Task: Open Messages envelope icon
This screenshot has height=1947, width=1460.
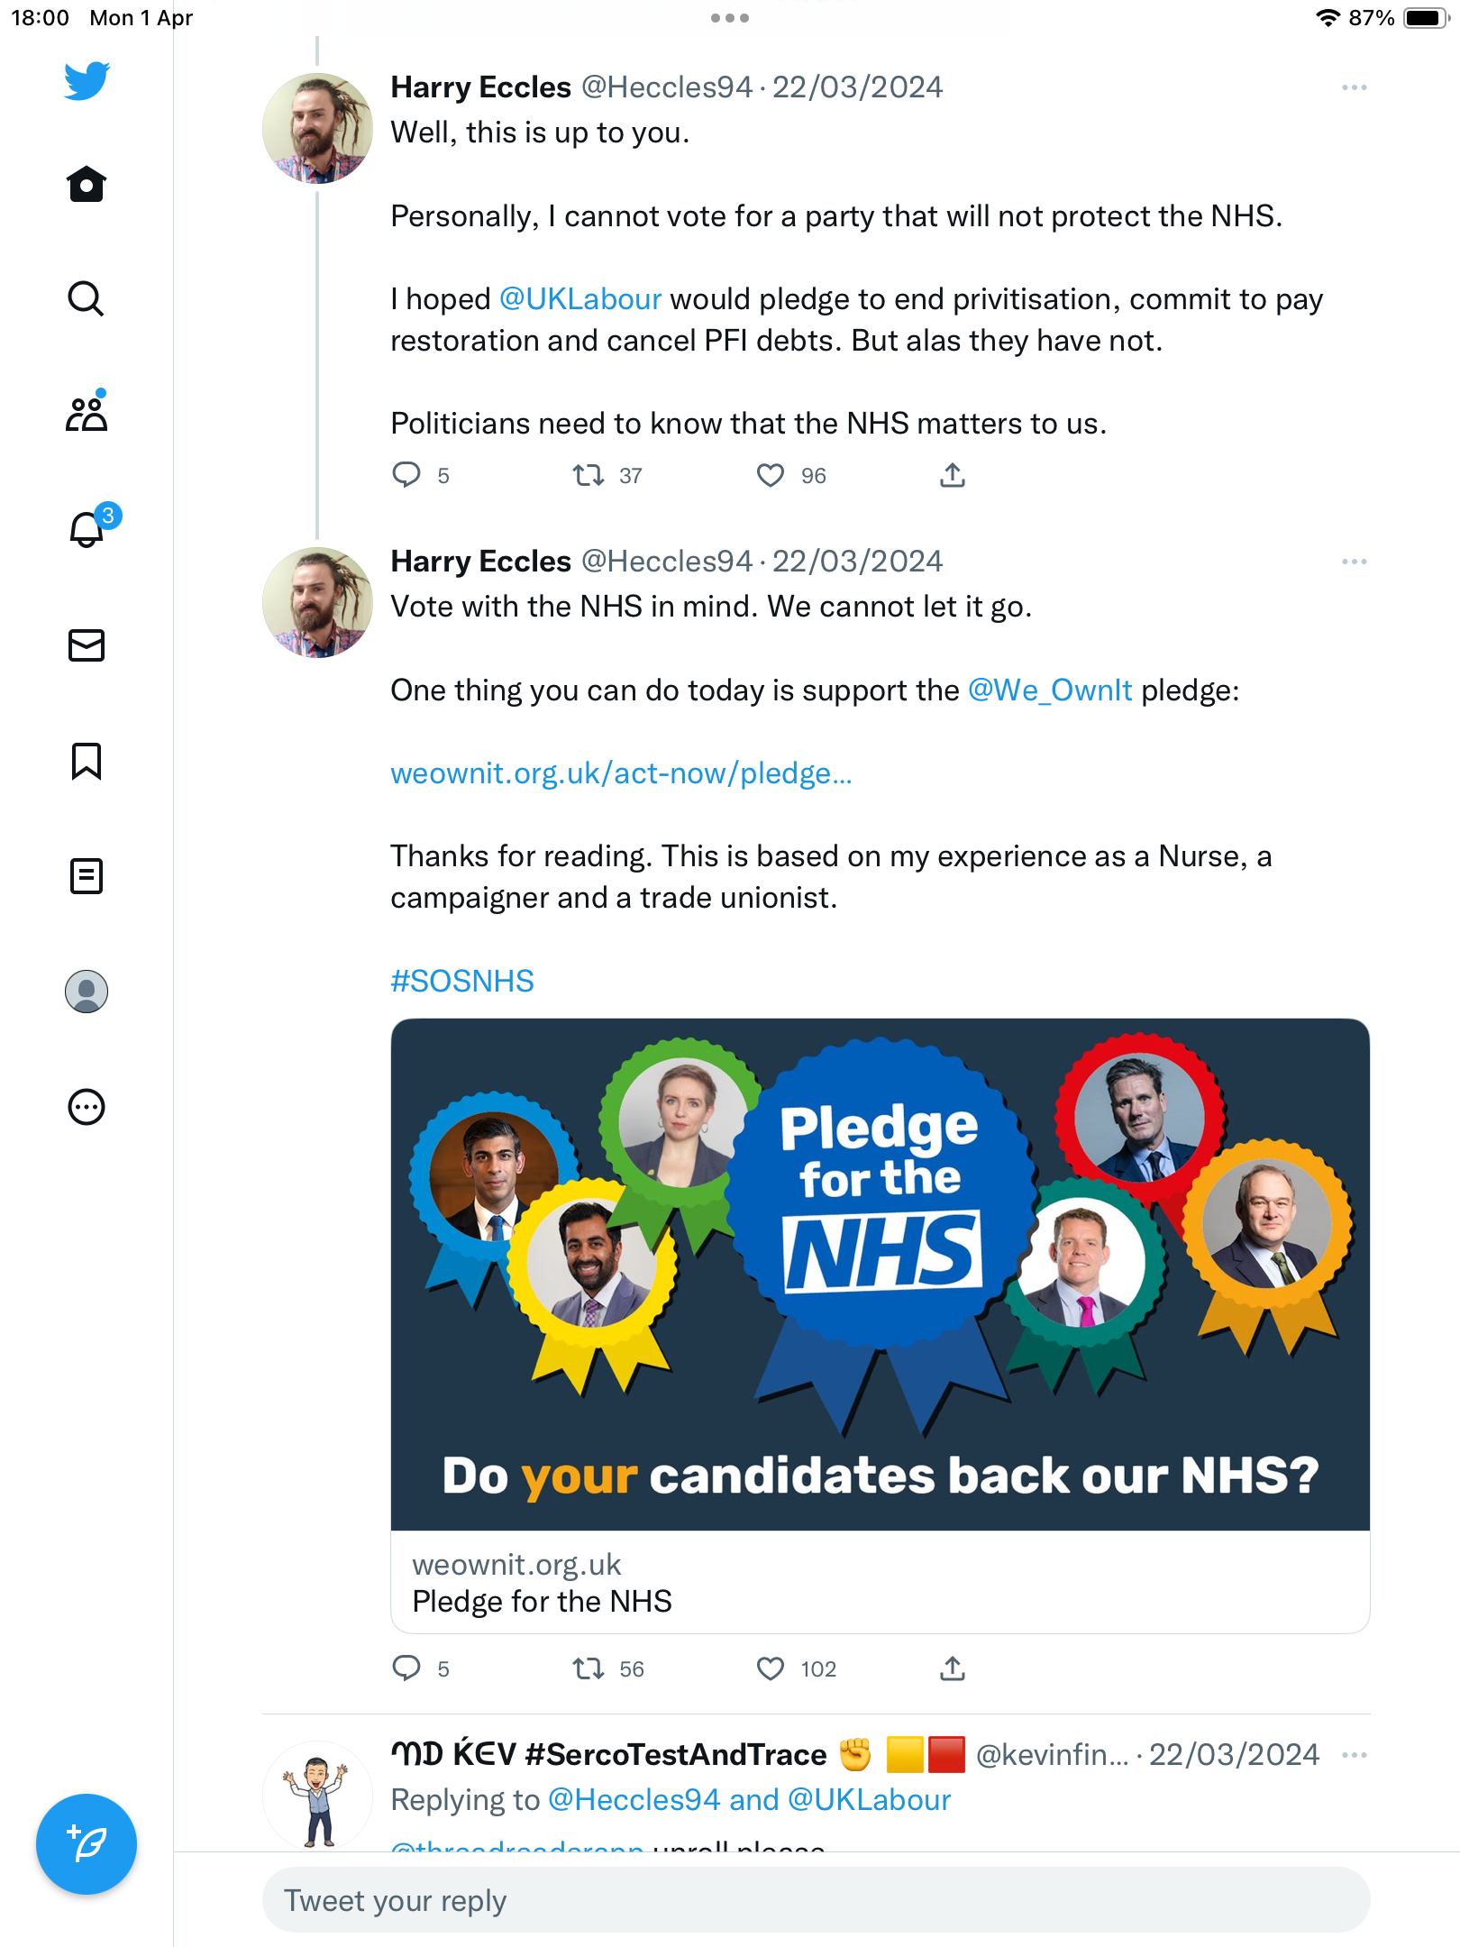Action: pos(87,645)
